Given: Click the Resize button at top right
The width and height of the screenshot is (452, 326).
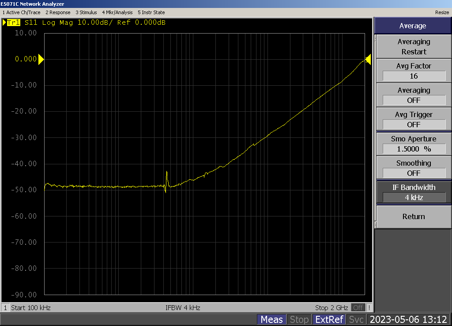Looking at the screenshot, I should pyautogui.click(x=441, y=12).
